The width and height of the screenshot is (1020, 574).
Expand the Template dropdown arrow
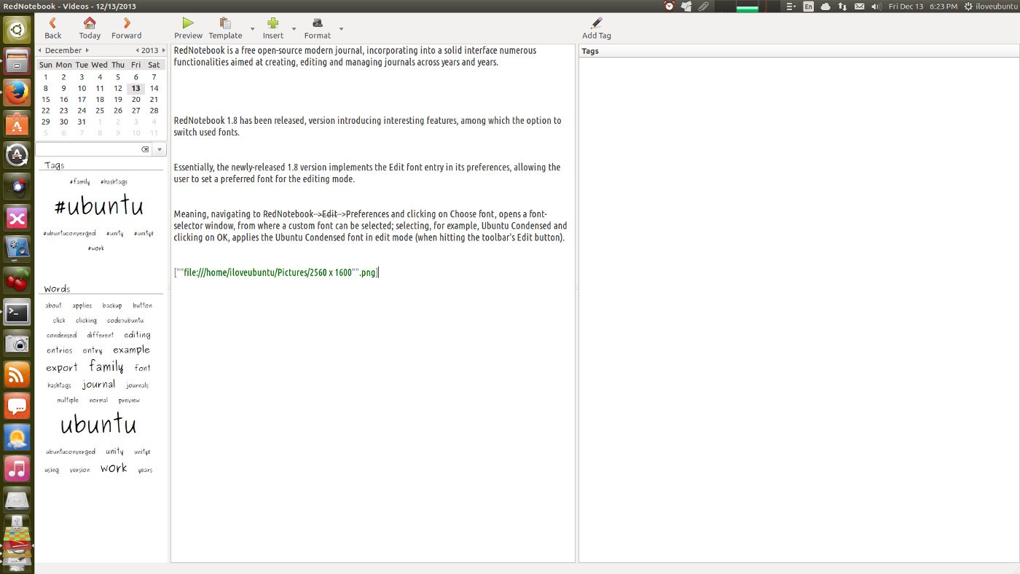coord(253,29)
